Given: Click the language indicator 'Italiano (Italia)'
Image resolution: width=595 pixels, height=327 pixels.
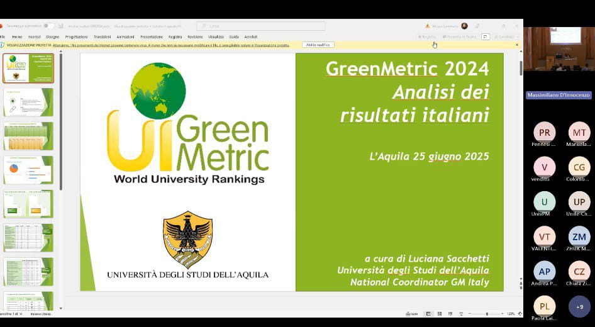Looking at the screenshot, I should [41, 314].
